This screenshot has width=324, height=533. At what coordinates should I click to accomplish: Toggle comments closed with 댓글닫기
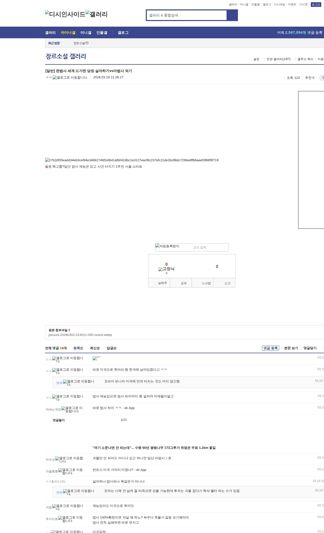pyautogui.click(x=310, y=348)
